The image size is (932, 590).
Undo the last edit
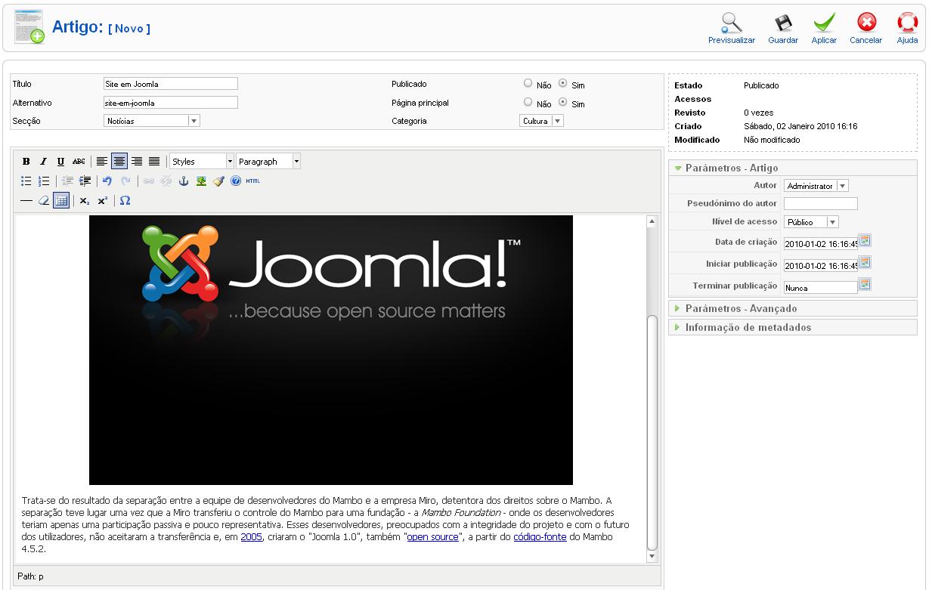coord(107,181)
